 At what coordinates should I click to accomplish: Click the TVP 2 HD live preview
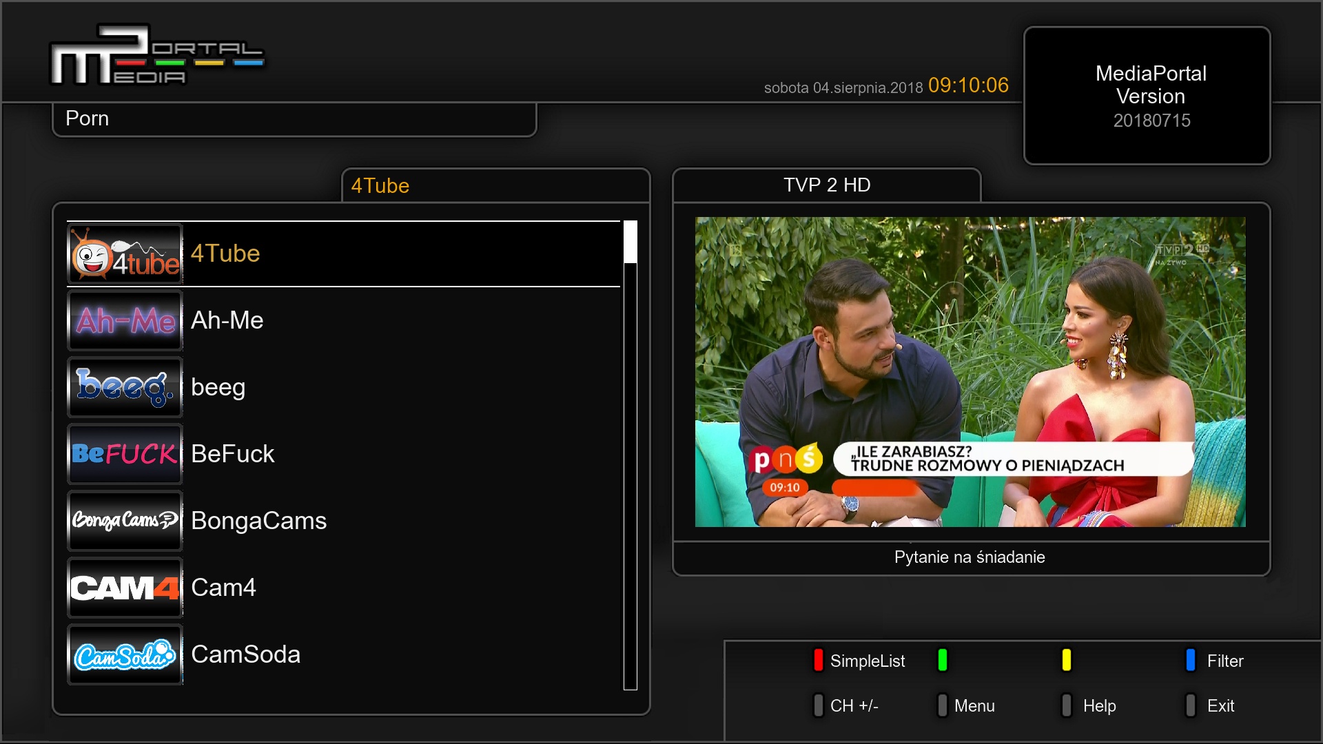pos(970,372)
